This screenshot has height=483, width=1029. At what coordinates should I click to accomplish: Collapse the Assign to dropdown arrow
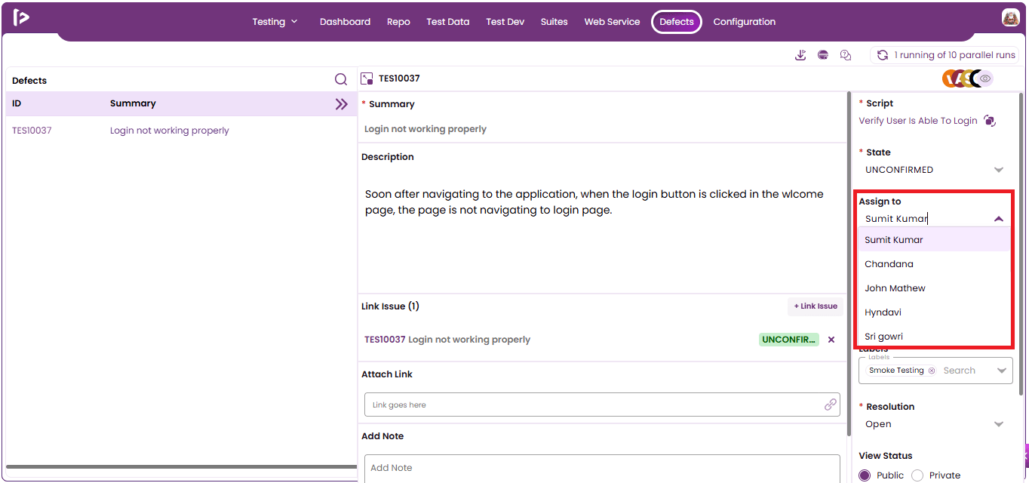999,219
